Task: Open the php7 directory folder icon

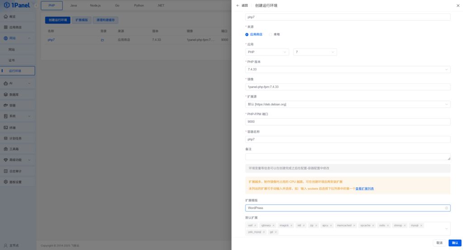Action: tap(102, 40)
